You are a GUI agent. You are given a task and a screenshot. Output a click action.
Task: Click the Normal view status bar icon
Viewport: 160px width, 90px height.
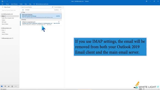[140, 89]
